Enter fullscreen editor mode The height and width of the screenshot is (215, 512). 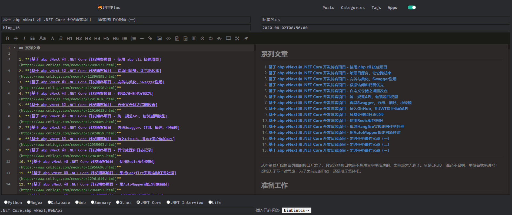(237, 38)
